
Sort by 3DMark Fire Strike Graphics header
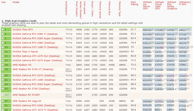click(172, 5)
